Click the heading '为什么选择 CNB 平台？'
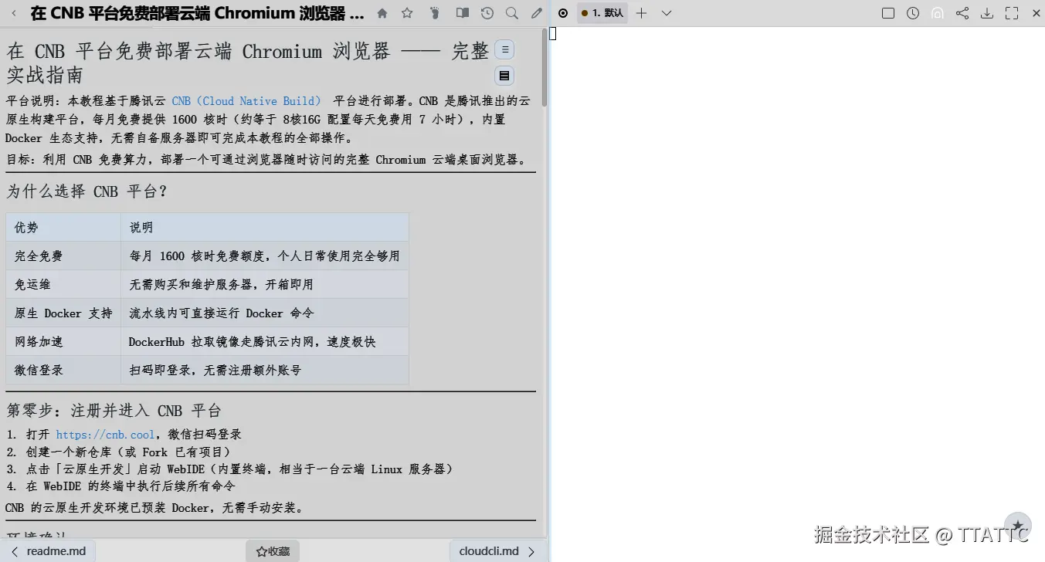Viewport: 1045px width, 562px height. [87, 191]
